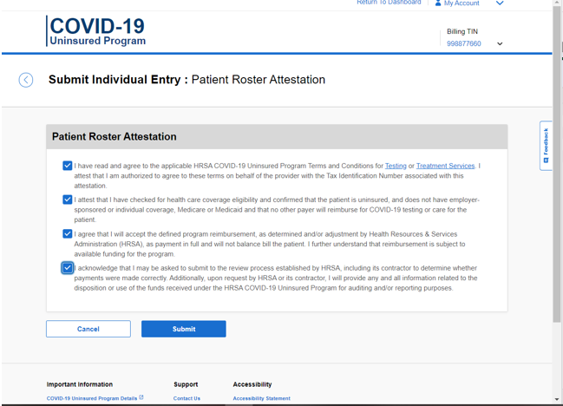Open the Testing terms link
The height and width of the screenshot is (406, 563).
point(396,166)
